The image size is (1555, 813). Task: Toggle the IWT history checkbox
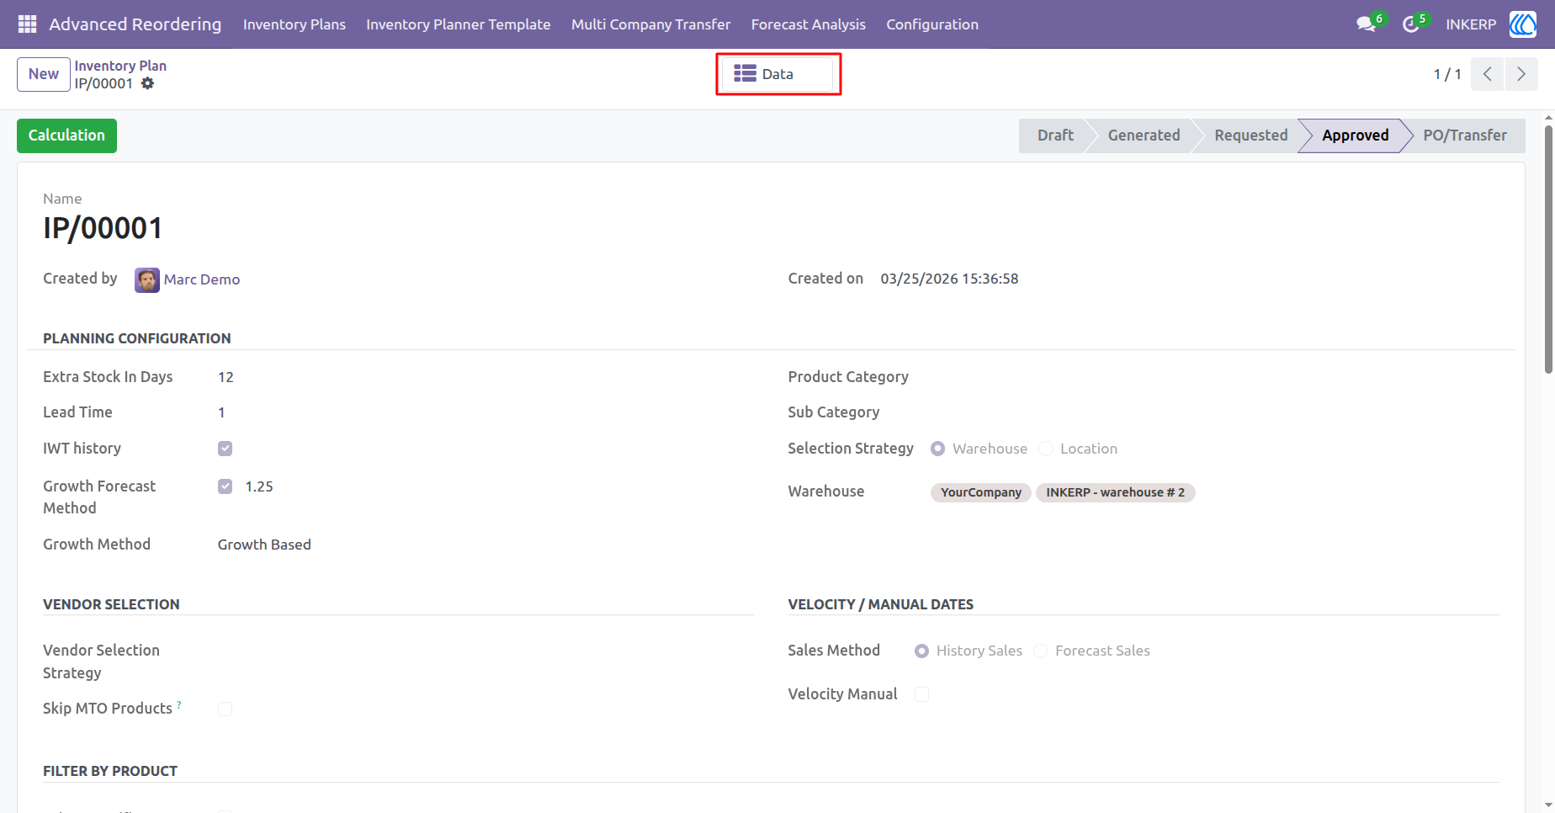(x=225, y=449)
